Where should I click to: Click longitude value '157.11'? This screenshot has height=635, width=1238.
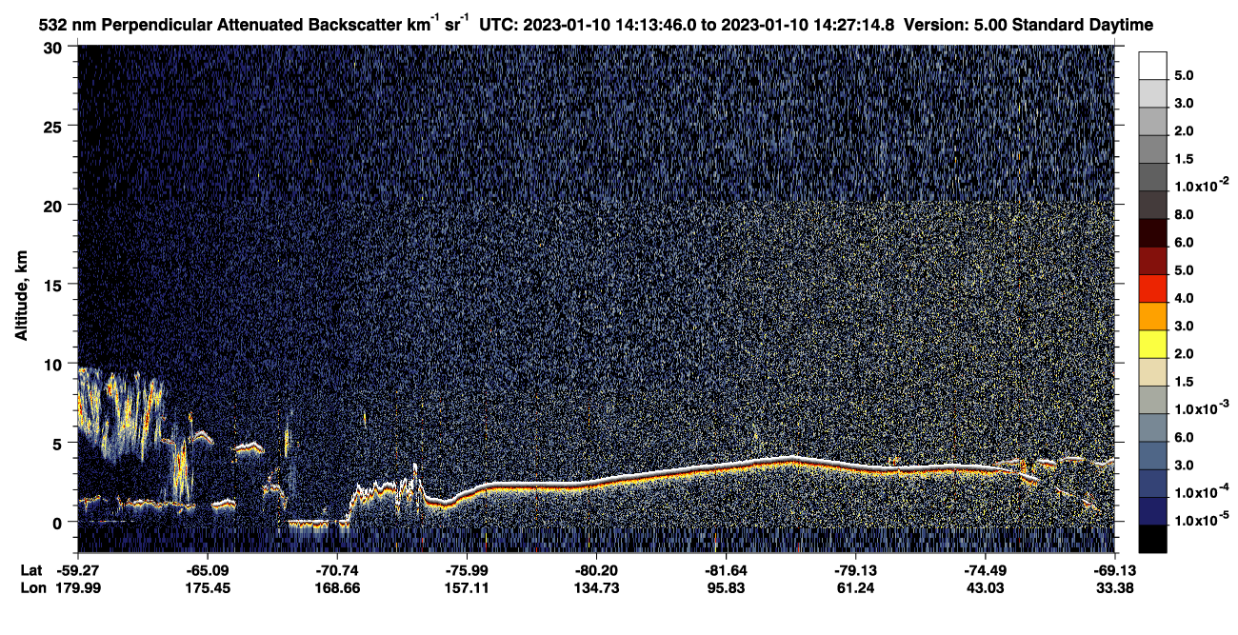tap(466, 587)
